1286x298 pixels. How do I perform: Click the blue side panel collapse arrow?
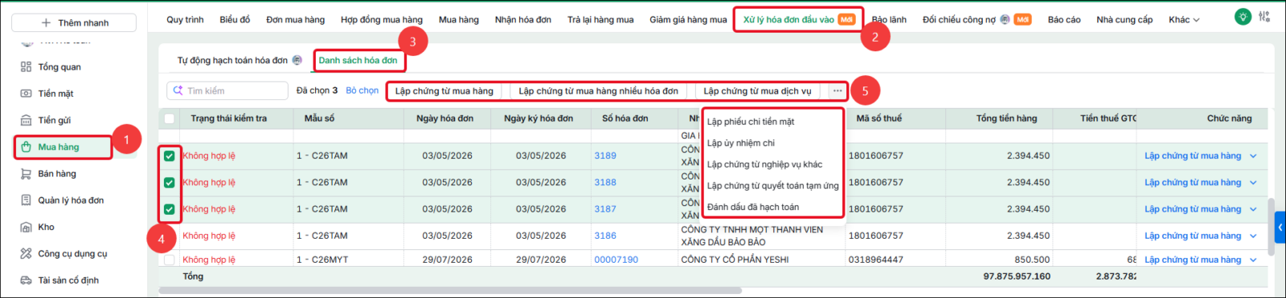click(x=1280, y=228)
